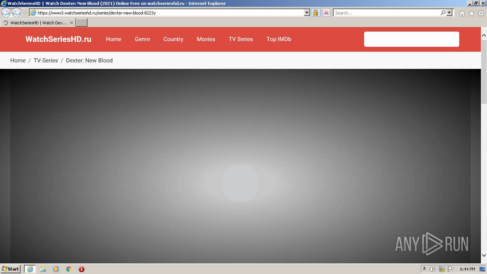Click the browser Back arrow button
This screenshot has width=487, height=274.
(x=6, y=13)
